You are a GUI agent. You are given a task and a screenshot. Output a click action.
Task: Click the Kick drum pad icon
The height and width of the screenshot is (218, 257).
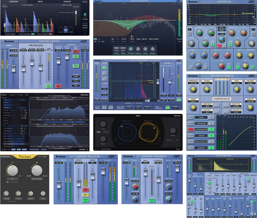point(60,30)
